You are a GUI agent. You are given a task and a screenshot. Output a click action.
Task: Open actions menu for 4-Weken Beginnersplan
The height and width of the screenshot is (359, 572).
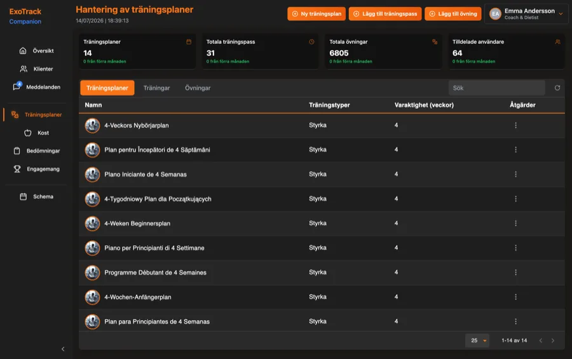coord(515,223)
